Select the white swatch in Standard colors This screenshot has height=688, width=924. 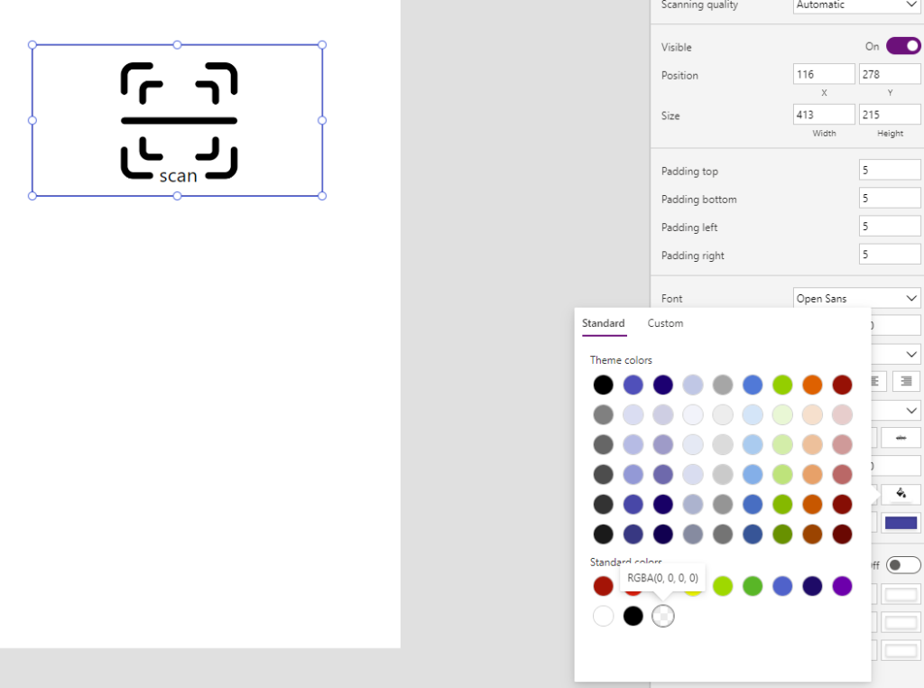pyautogui.click(x=603, y=616)
